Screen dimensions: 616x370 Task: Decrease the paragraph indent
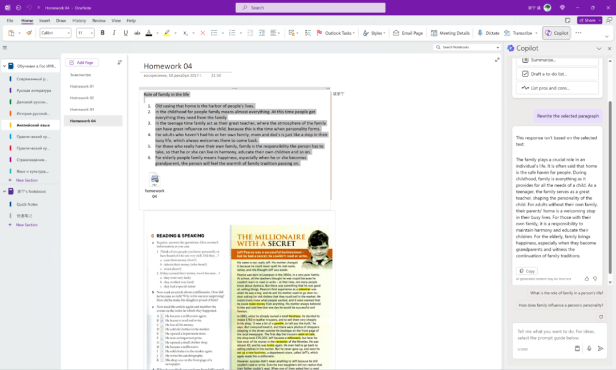[250, 33]
